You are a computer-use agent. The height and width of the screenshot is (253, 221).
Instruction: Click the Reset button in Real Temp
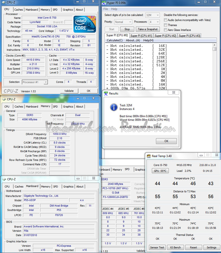point(194,247)
